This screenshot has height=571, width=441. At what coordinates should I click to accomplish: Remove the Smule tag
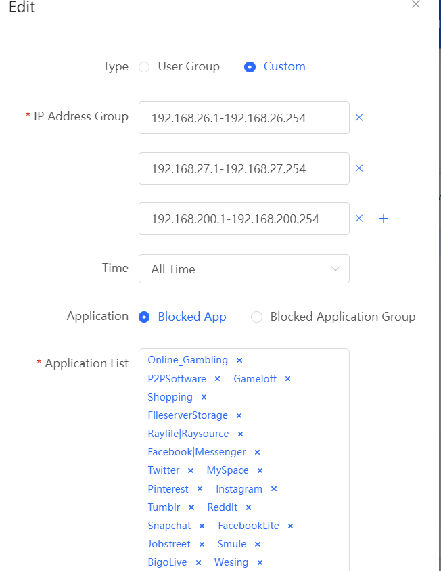(x=258, y=544)
